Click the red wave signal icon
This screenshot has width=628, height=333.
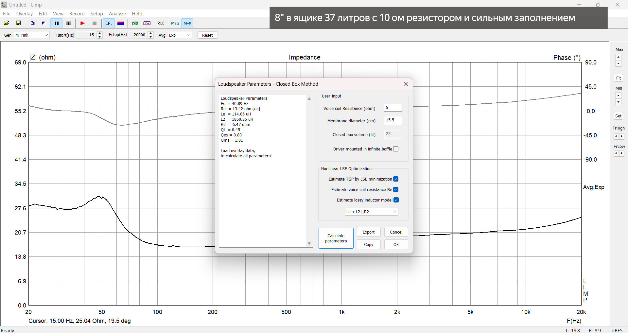pos(147,23)
